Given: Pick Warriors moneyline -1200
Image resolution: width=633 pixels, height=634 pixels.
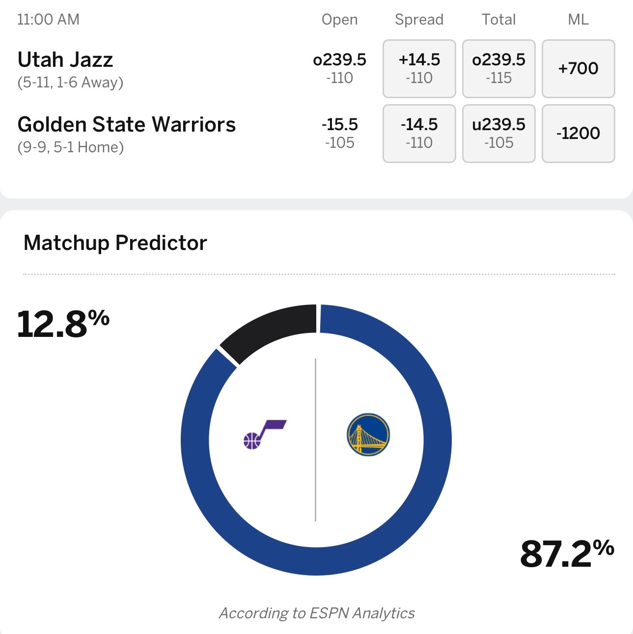Looking at the screenshot, I should 578,134.
